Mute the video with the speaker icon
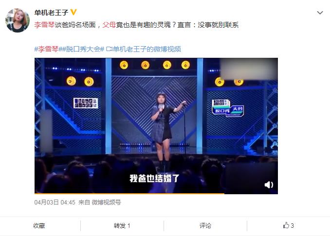The width and height of the screenshot is (330, 236). point(269,185)
